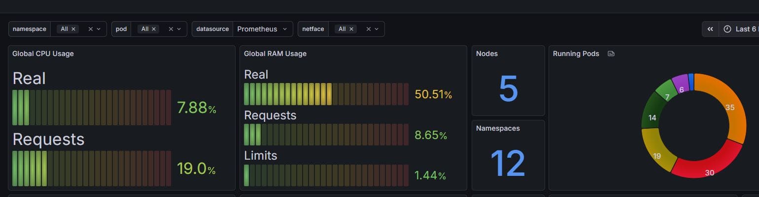Clear the pod filter selection
This screenshot has height=197, width=759.
[x=171, y=29]
